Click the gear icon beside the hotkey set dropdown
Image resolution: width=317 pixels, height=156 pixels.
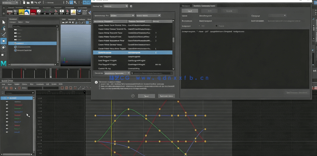tap(131, 6)
